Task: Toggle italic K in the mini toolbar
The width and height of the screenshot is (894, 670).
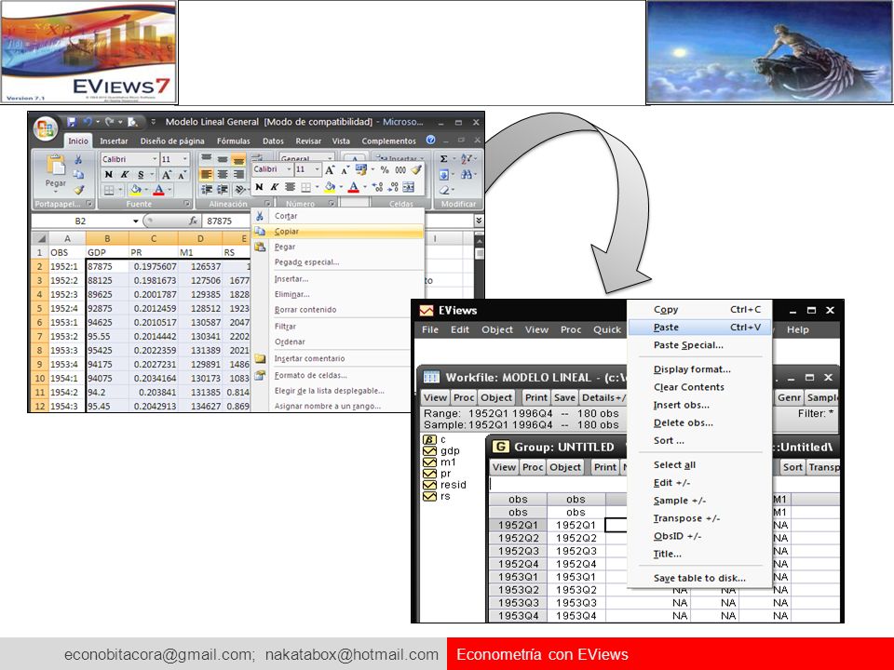Action: pos(274,187)
